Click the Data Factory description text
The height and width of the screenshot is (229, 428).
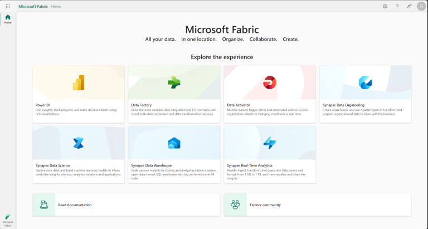pyautogui.click(x=174, y=112)
